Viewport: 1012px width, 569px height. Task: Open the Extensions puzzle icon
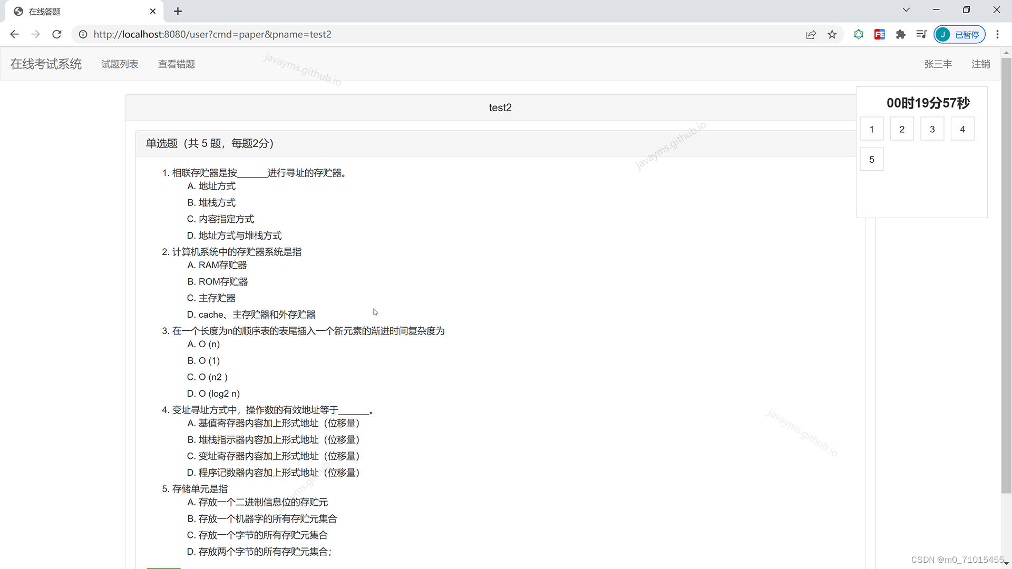(900, 34)
